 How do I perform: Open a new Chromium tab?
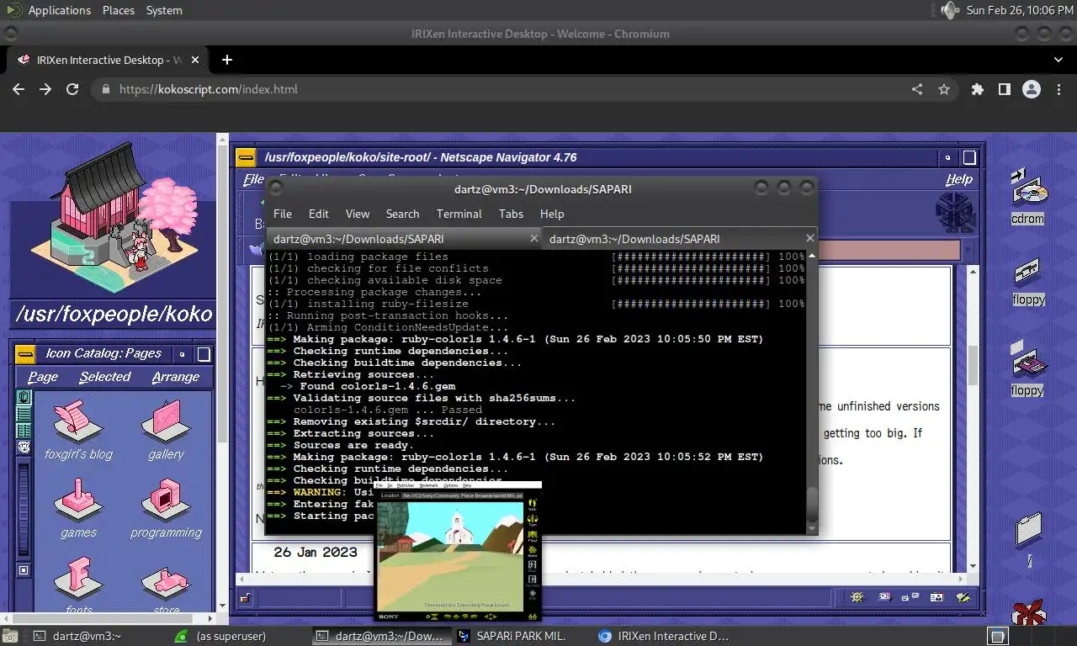click(x=227, y=60)
